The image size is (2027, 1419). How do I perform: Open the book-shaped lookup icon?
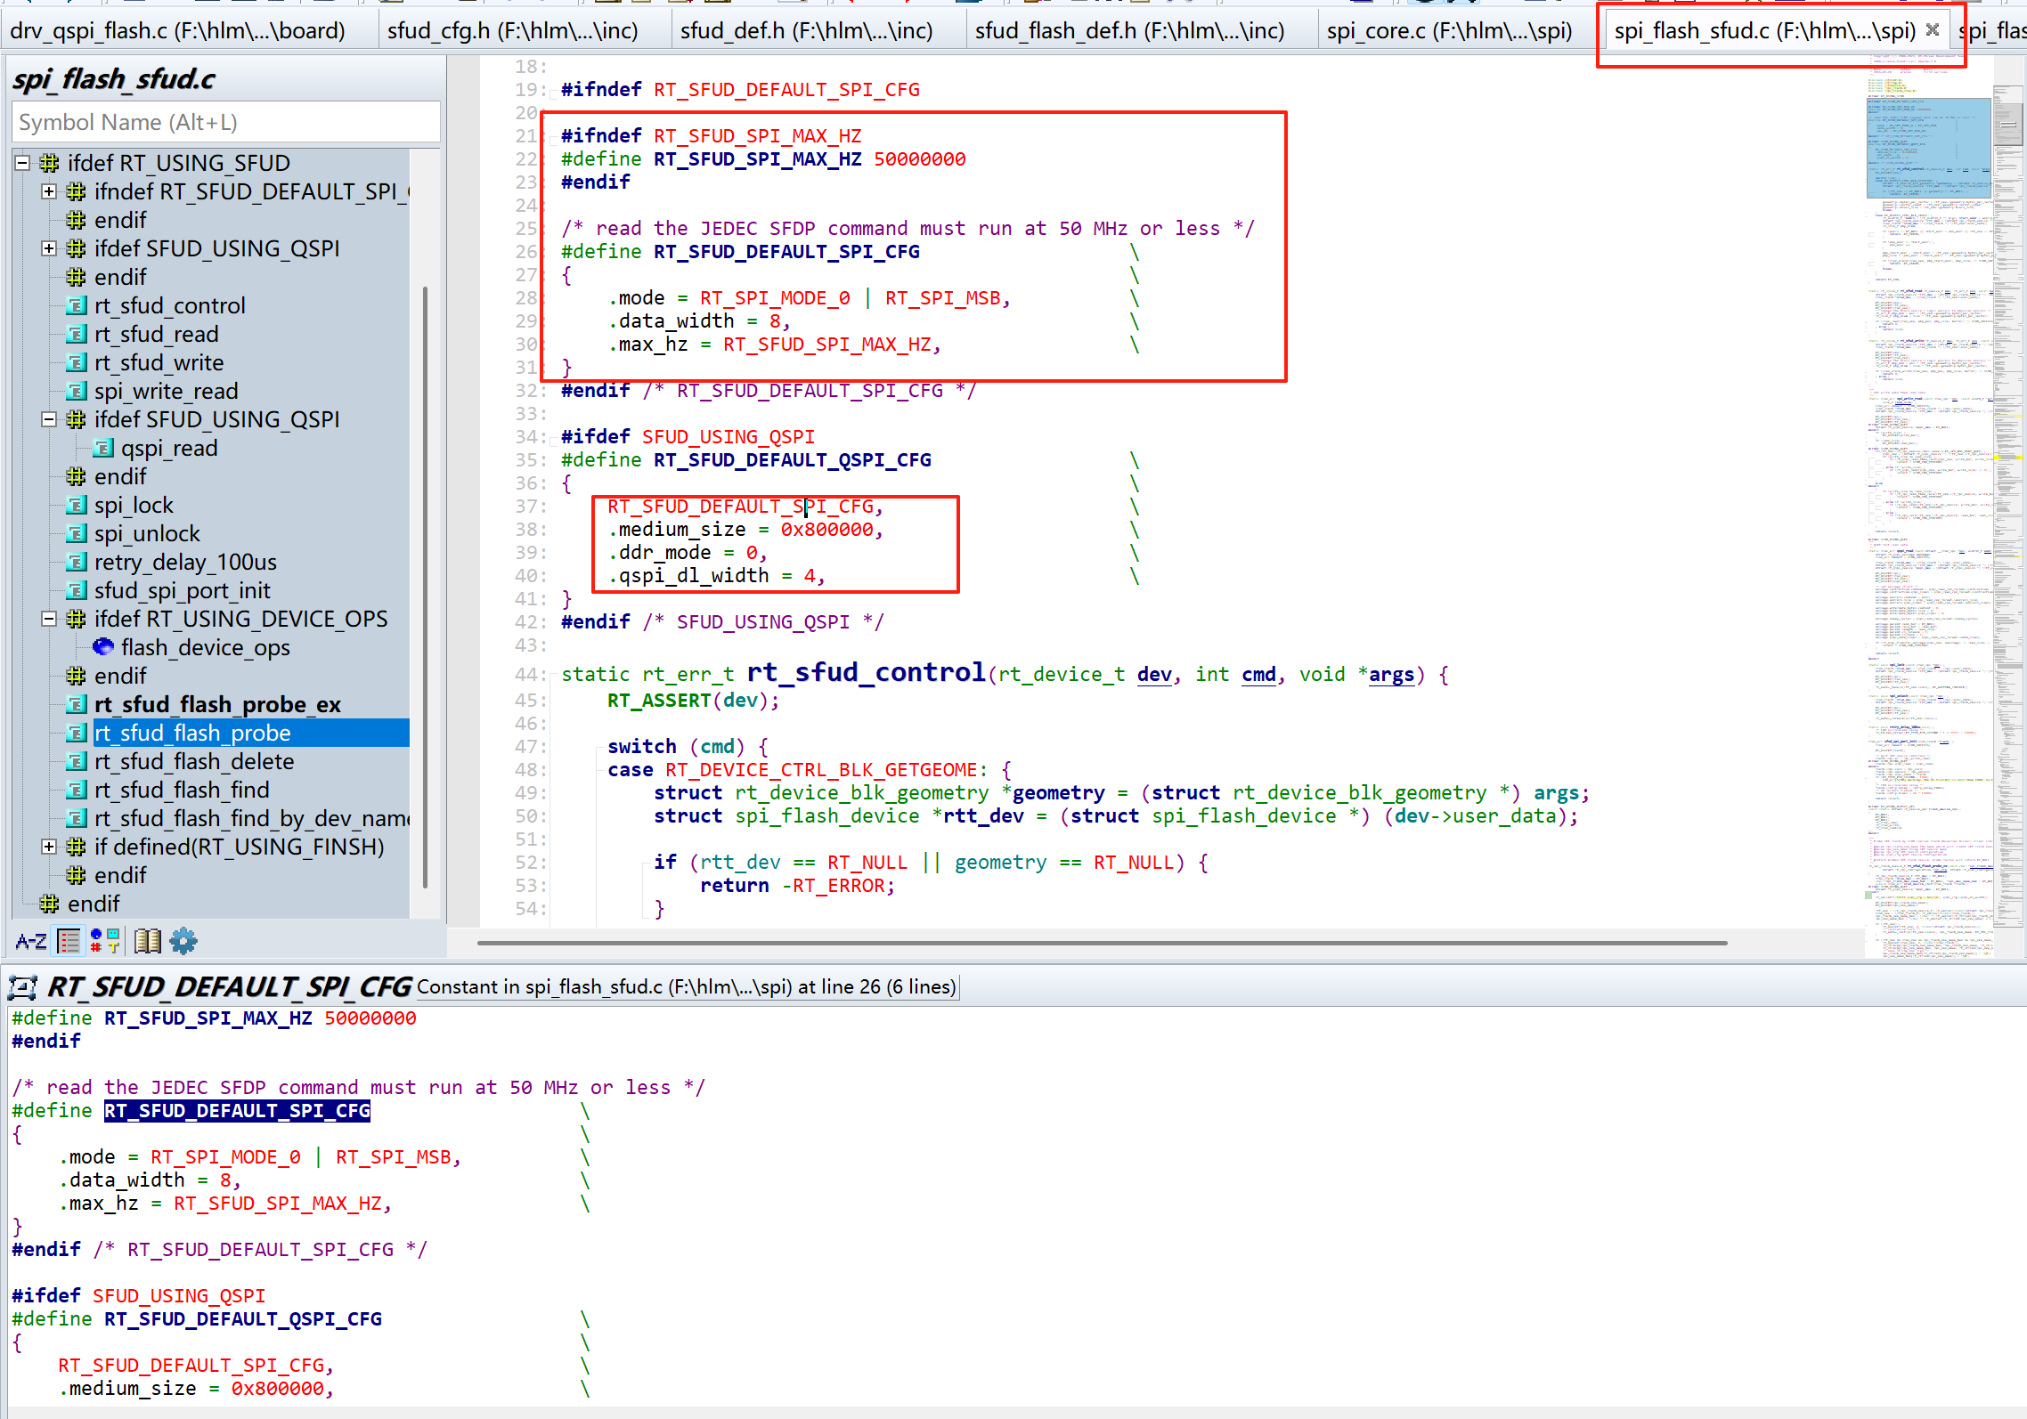coord(148,941)
